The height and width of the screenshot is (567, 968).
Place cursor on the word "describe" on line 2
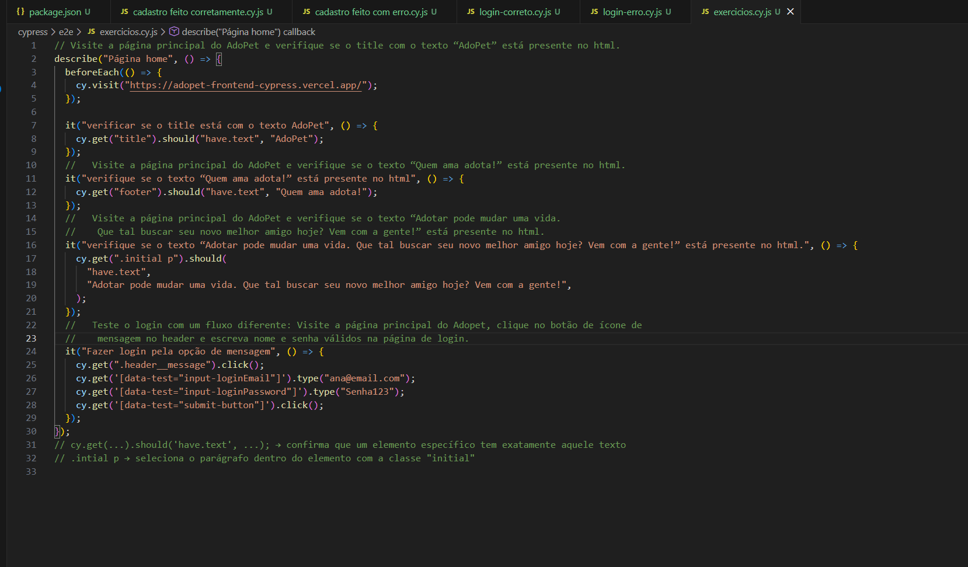pos(76,59)
